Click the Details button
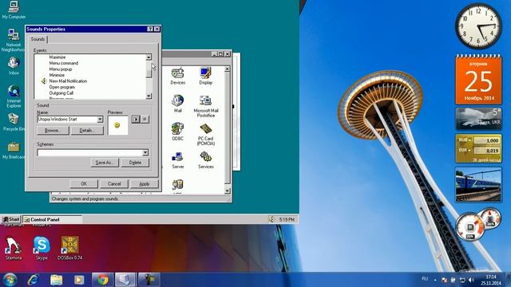This screenshot has width=511, height=287. (x=87, y=130)
